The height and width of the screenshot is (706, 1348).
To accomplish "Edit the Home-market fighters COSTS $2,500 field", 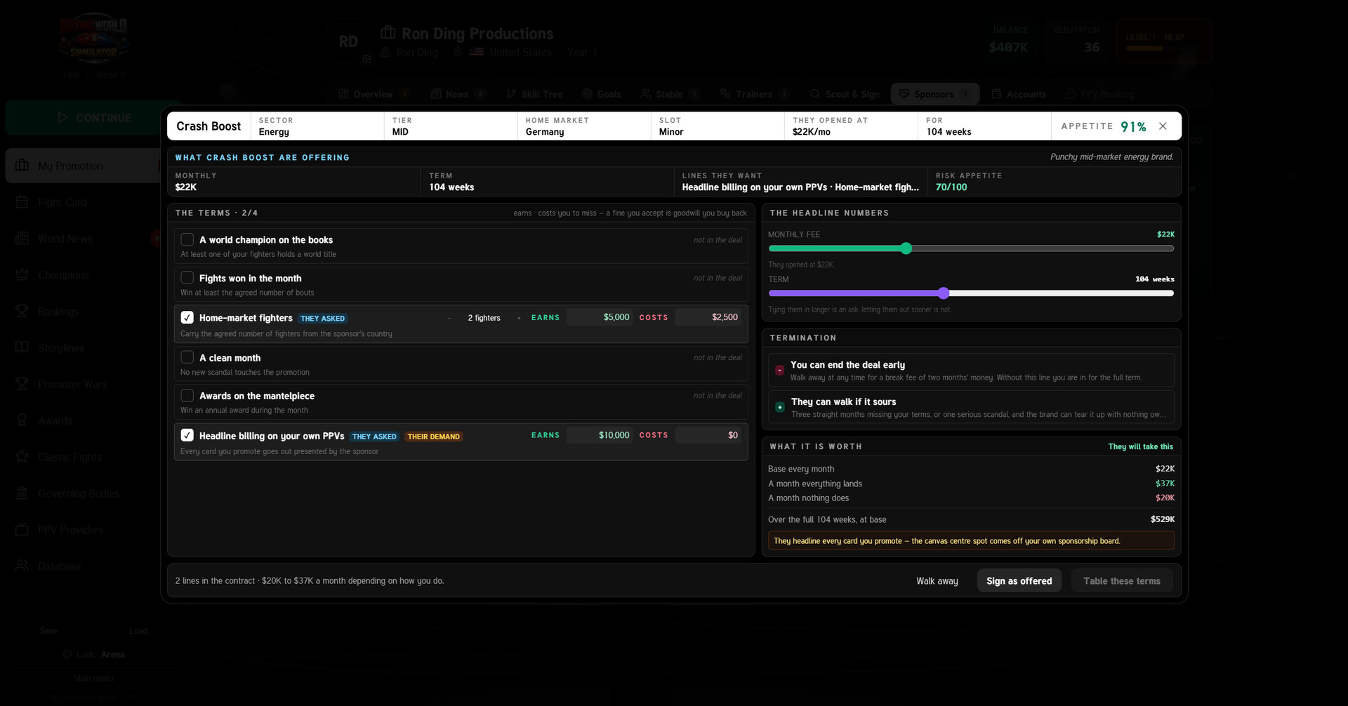I will [708, 317].
